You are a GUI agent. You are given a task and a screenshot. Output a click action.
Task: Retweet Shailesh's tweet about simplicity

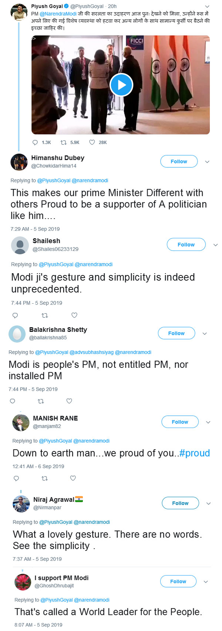pos(45,315)
